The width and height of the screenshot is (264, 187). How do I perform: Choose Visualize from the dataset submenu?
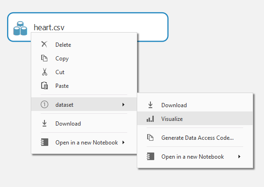[x=195, y=118]
